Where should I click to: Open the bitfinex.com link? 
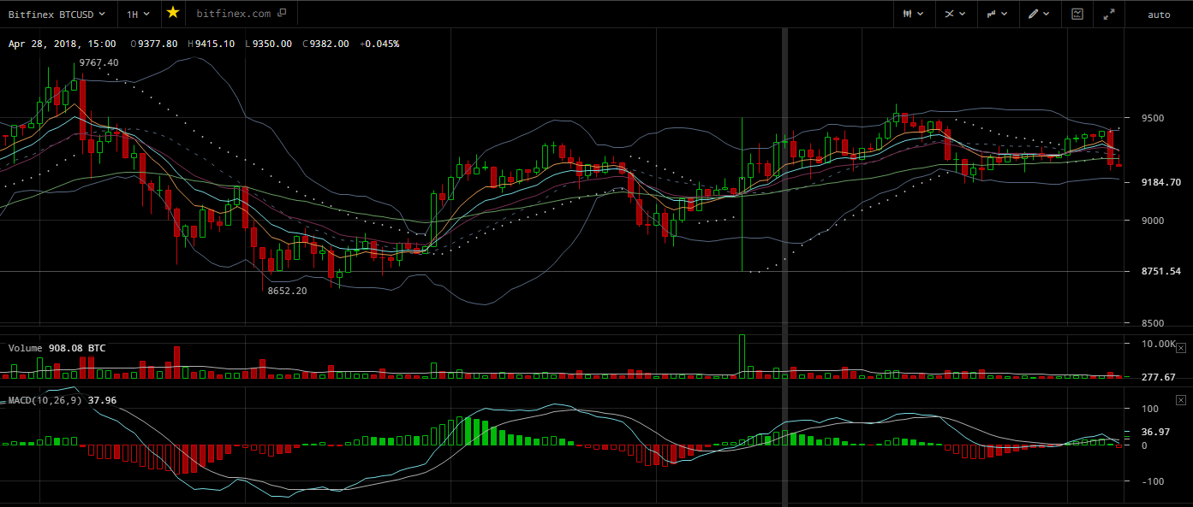point(241,14)
